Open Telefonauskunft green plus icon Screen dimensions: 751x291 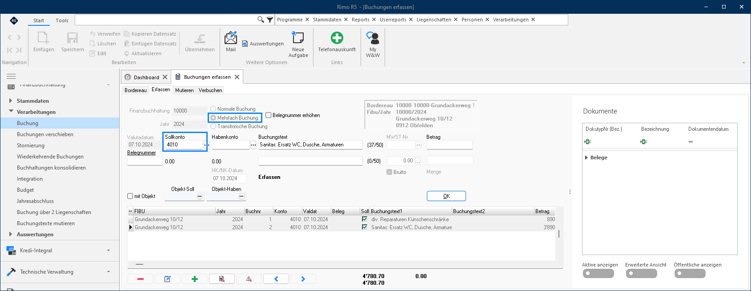pos(337,38)
